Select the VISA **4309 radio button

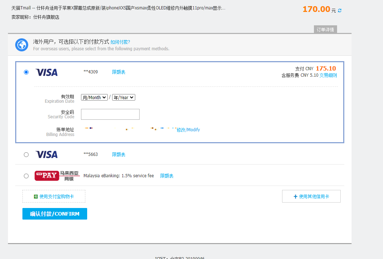[26, 72]
